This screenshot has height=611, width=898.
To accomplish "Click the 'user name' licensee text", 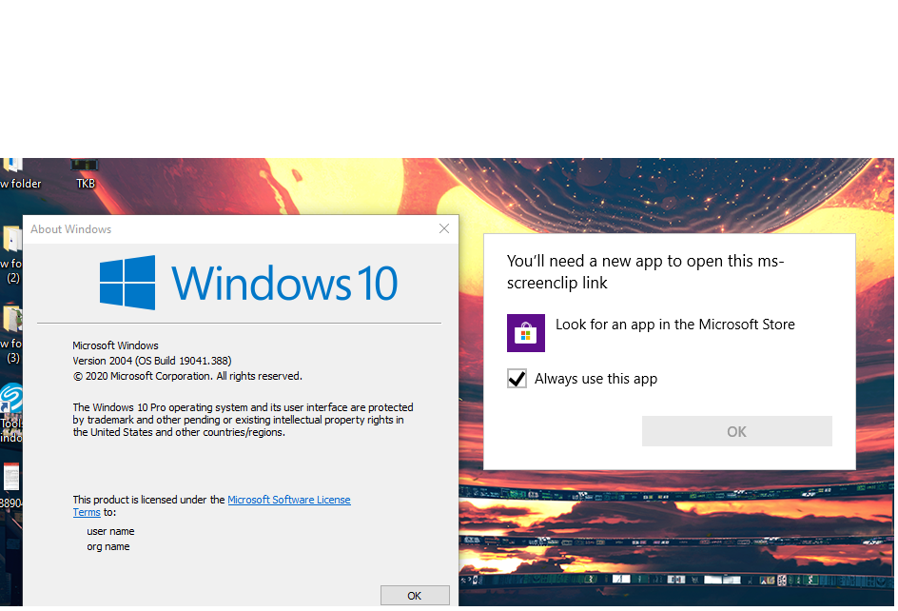I will tap(110, 531).
